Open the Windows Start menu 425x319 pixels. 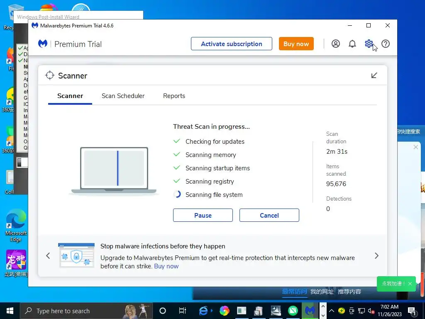click(x=10, y=311)
